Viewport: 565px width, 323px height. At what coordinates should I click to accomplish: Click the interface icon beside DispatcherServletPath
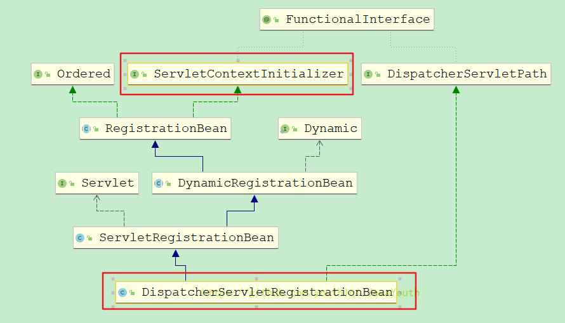(x=368, y=74)
